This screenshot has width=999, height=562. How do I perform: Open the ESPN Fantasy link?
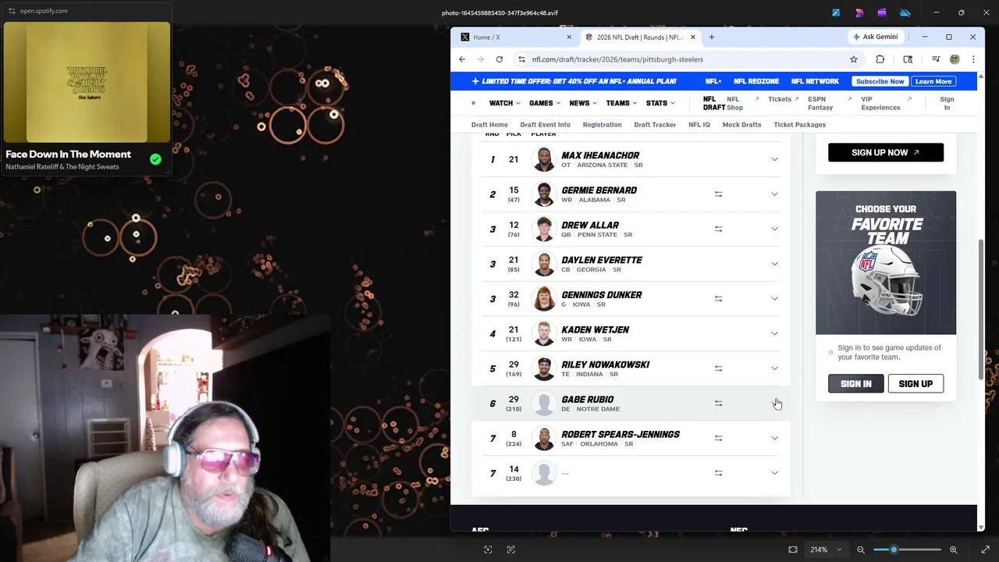click(820, 103)
